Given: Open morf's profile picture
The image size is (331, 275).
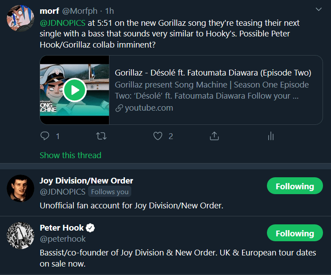Looking at the screenshot, I should [21, 20].
